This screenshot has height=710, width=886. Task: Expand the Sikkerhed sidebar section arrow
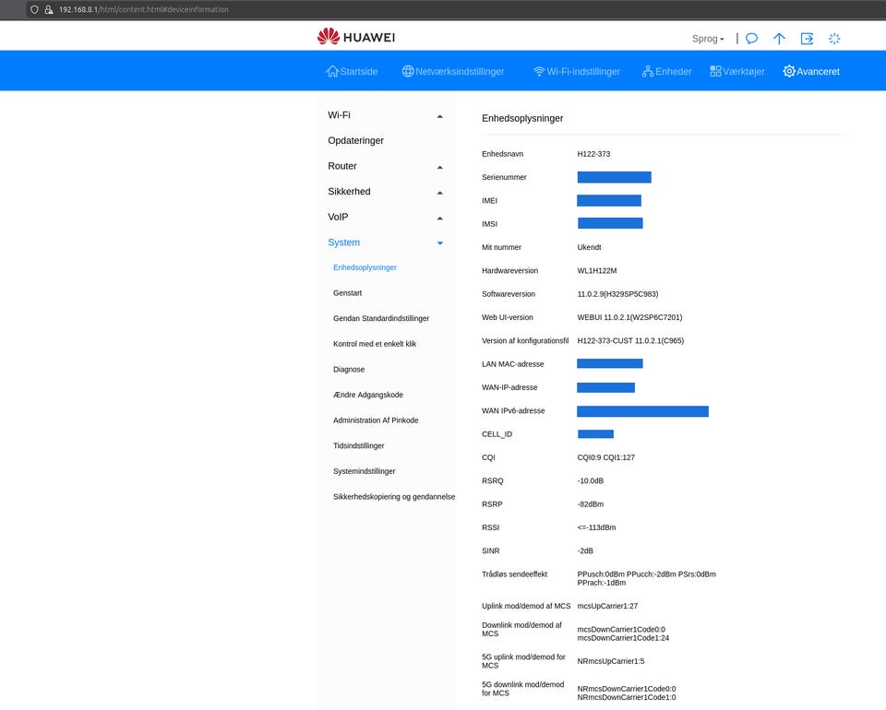click(x=439, y=193)
